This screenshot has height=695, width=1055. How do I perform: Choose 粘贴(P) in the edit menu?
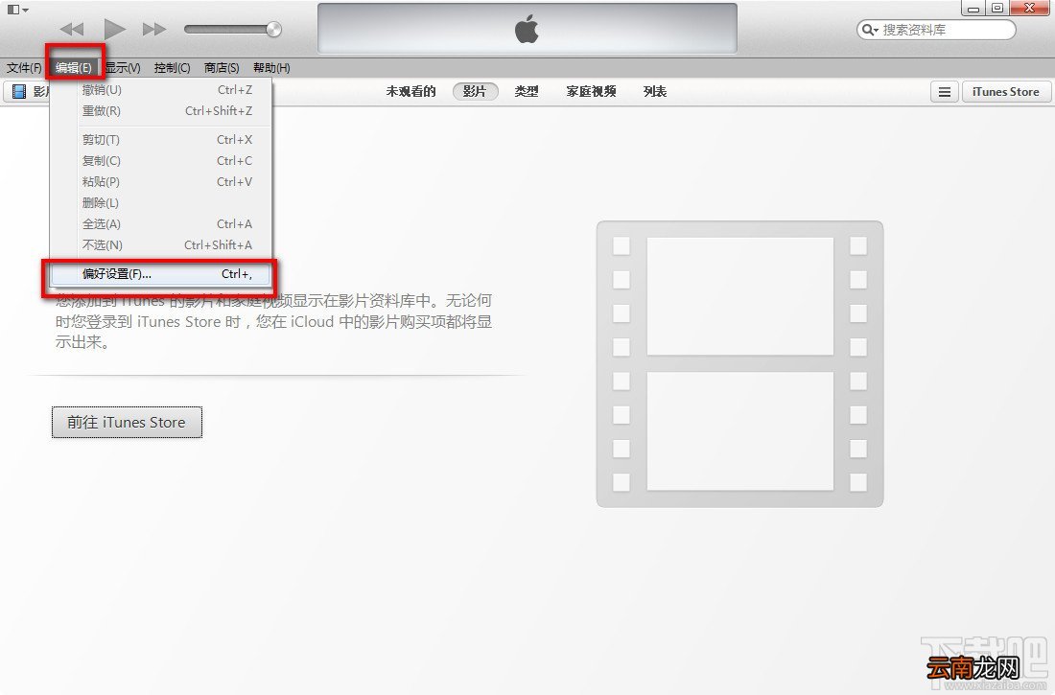tap(161, 181)
